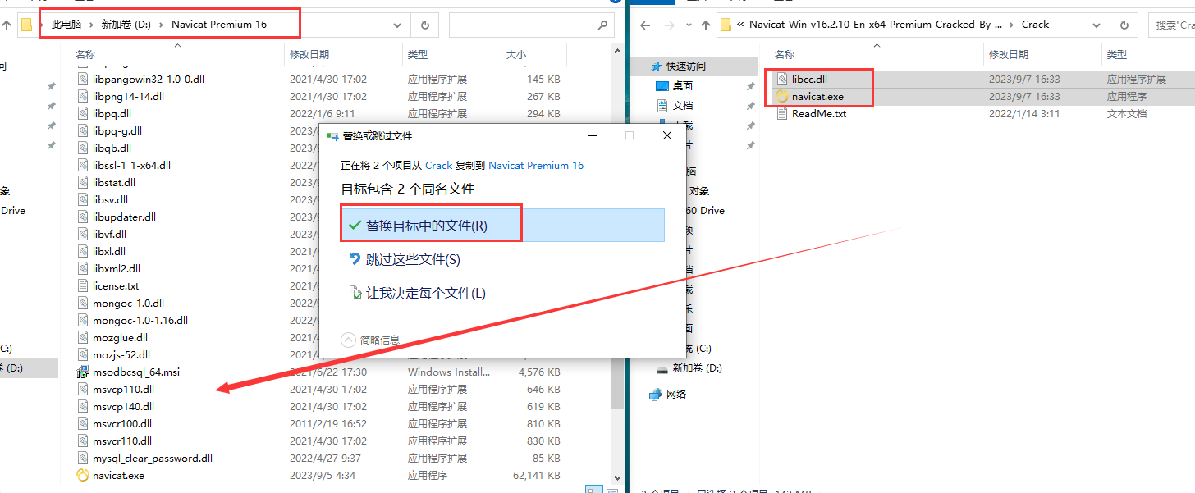Open the recent locations dropdown in the Crack window

coord(687,25)
